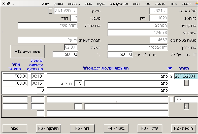Click the price field 500.00 beside 00:10
Screen dimensions: 198x134
pos(15,76)
